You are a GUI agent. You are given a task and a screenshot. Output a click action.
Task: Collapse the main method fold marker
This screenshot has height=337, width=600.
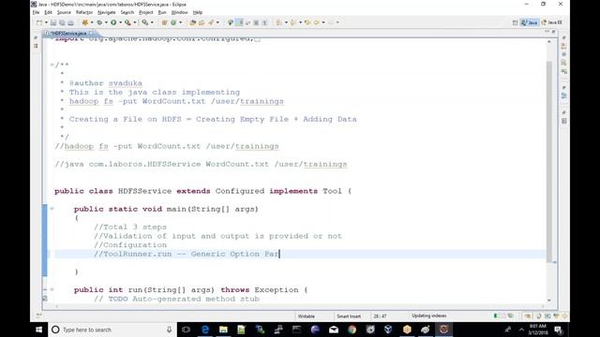point(52,209)
